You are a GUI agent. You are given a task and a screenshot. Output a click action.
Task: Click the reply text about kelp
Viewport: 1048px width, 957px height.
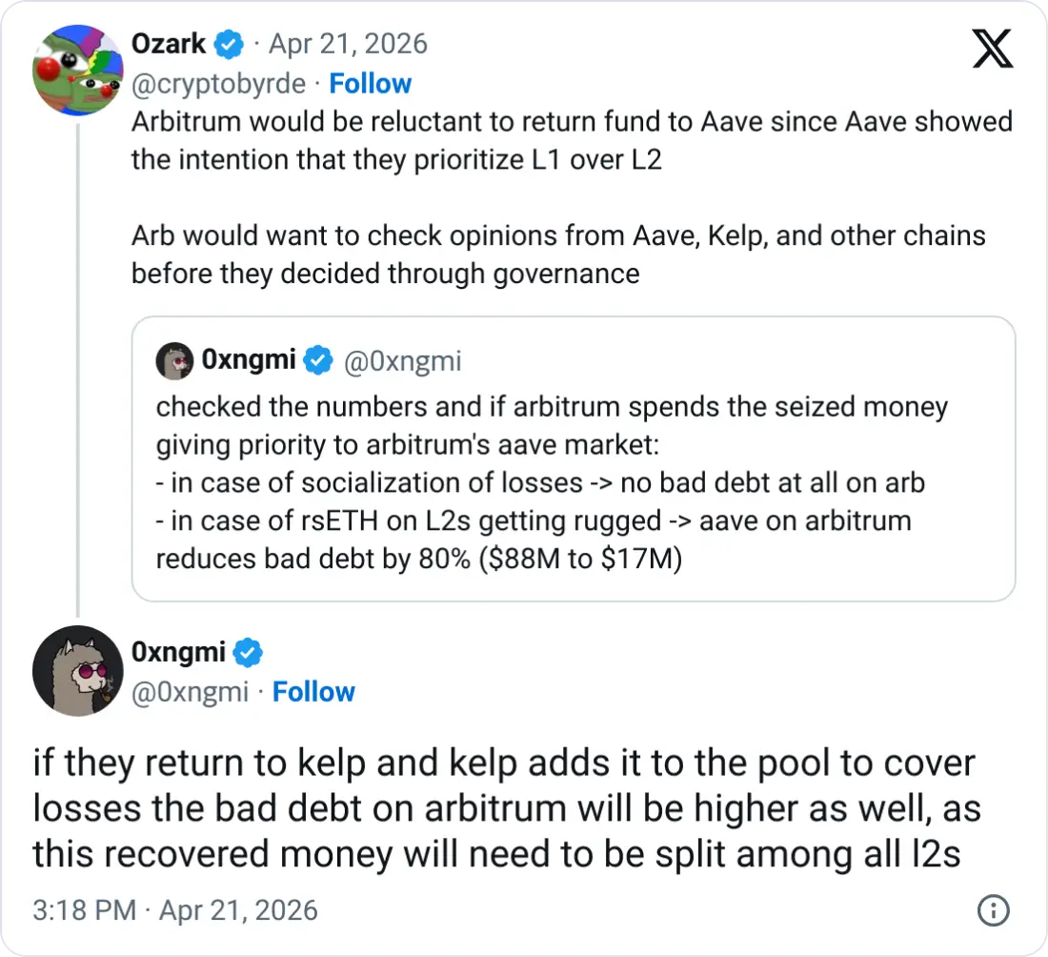tap(505, 809)
